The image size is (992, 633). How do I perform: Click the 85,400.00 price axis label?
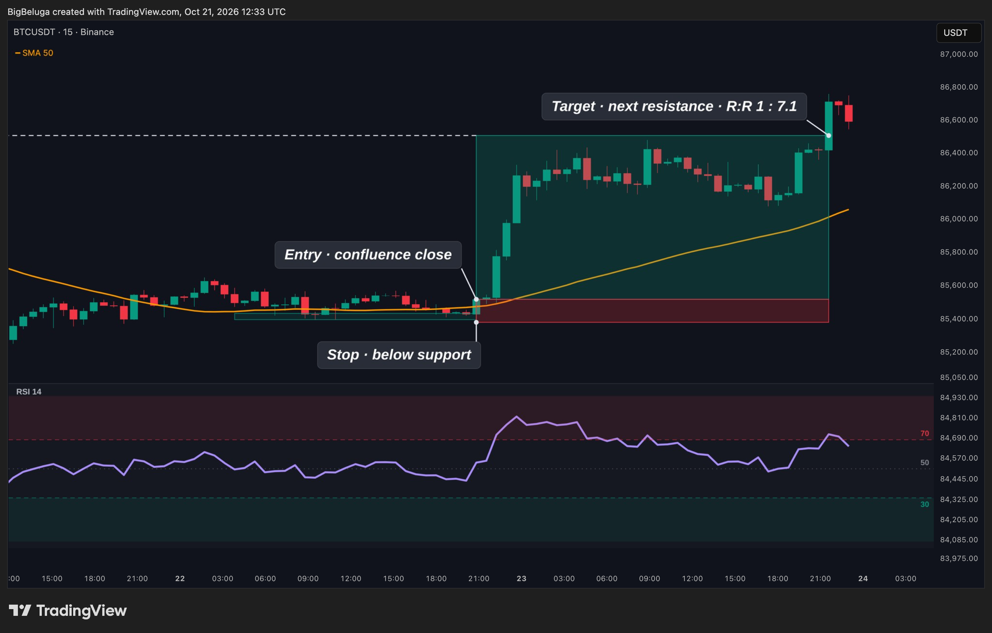click(959, 319)
